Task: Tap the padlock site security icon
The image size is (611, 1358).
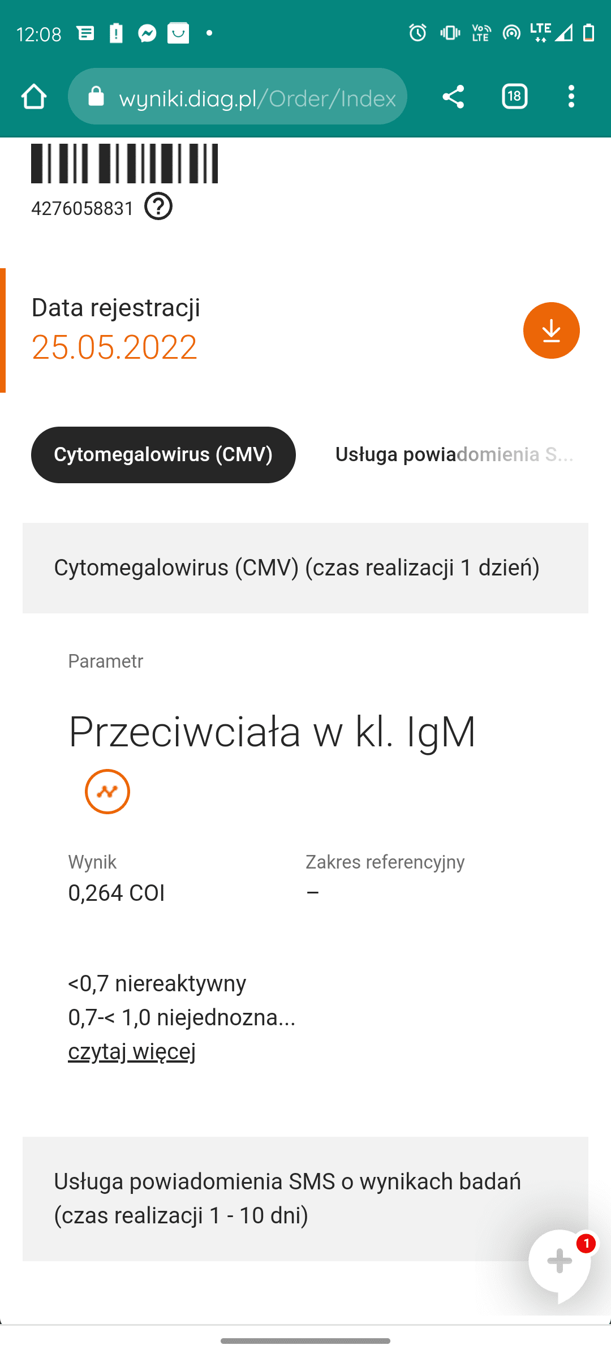Action: [x=96, y=97]
